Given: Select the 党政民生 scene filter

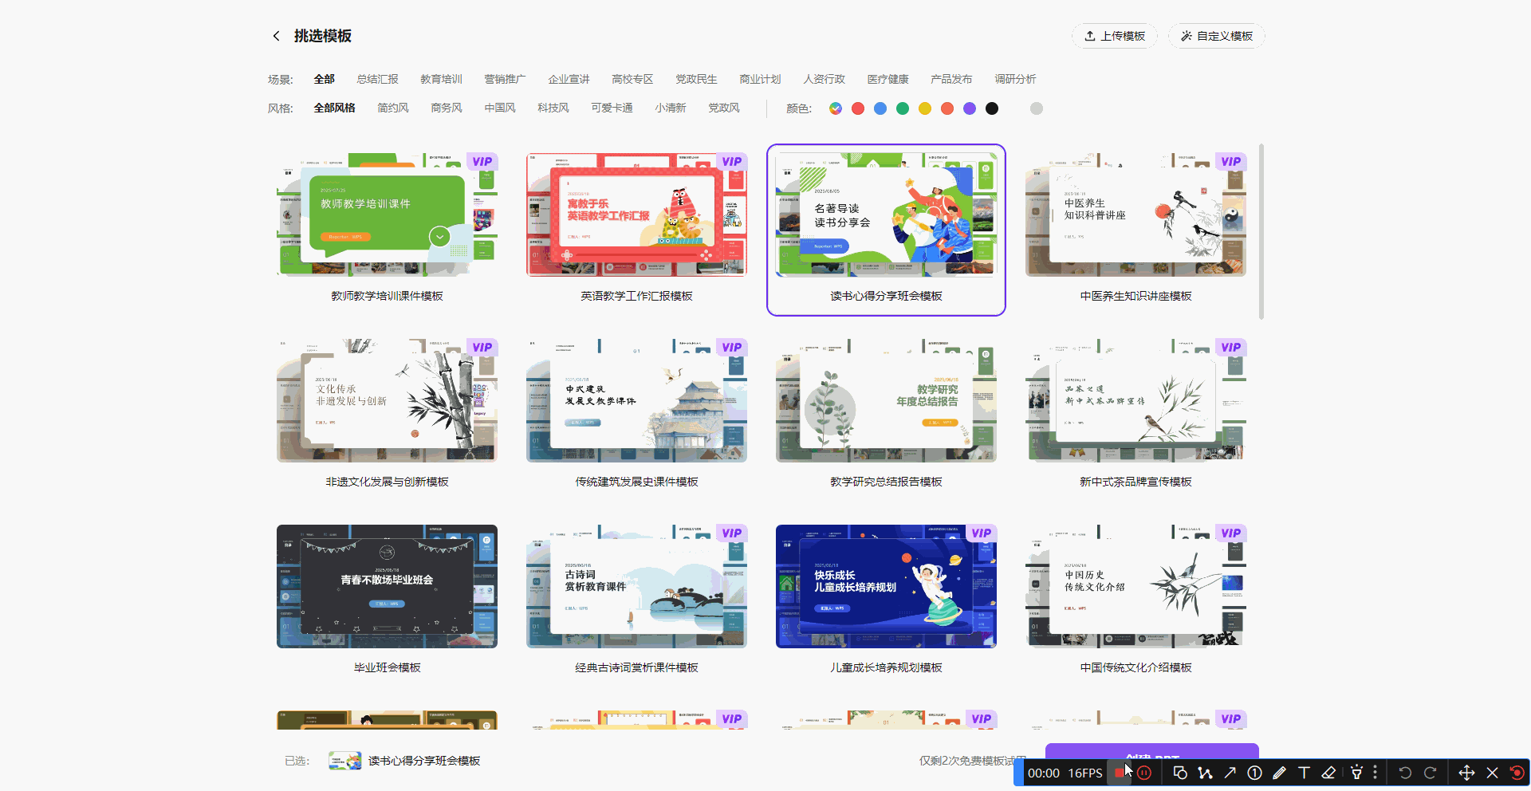Looking at the screenshot, I should pyautogui.click(x=696, y=79).
